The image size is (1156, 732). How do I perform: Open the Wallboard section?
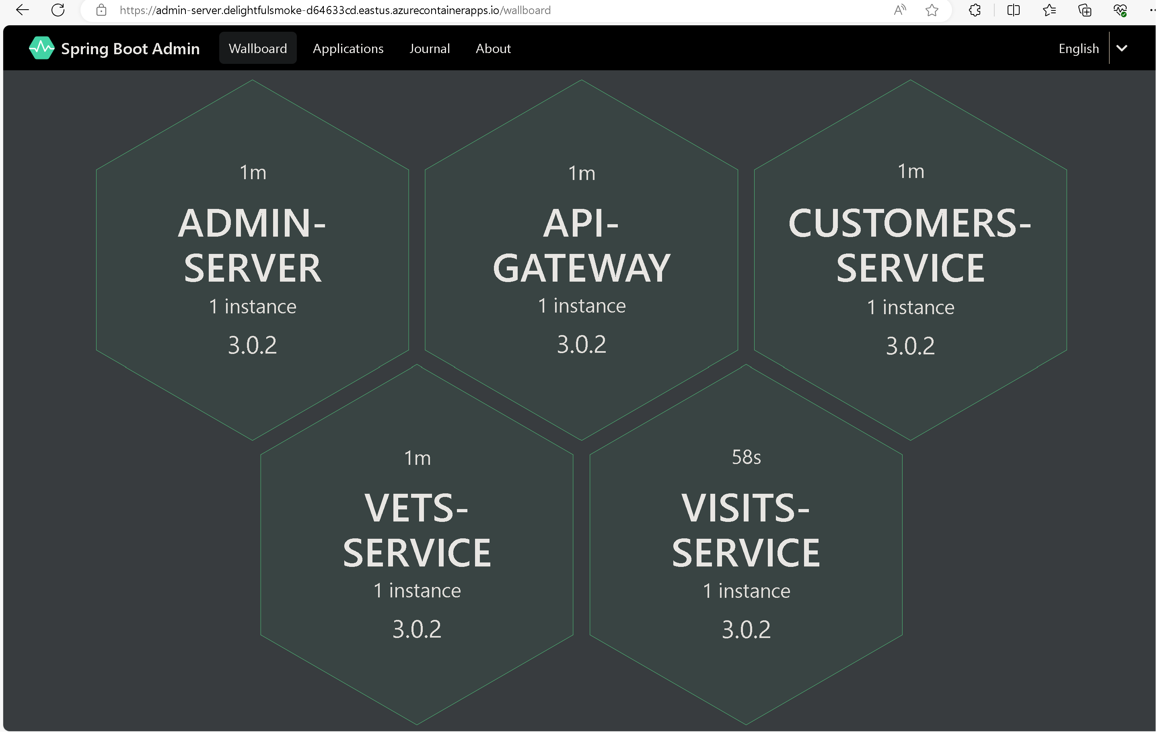coord(258,48)
